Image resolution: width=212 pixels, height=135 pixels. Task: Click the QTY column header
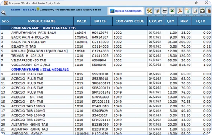(171, 21)
